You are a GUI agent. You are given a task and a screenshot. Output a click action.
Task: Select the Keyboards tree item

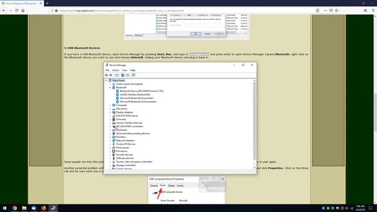point(121,130)
